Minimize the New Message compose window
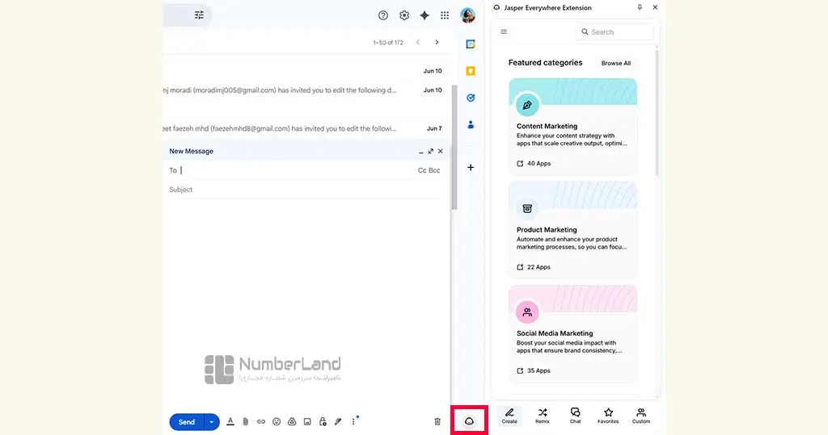828x435 pixels. pos(420,152)
